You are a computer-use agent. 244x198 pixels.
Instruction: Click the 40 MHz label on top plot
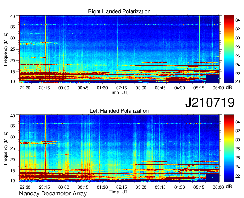pos(13,16)
